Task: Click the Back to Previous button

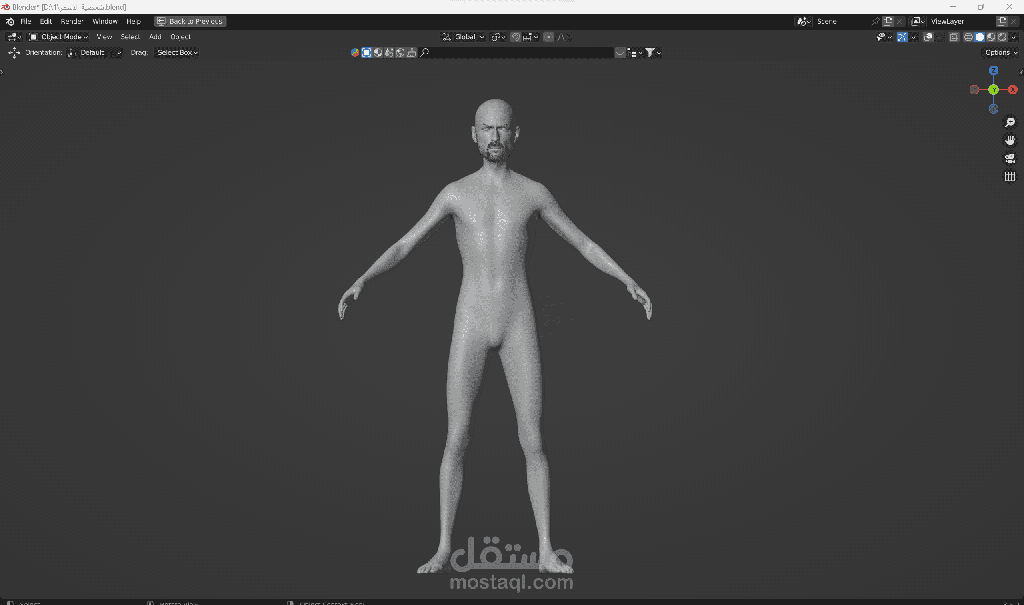Action: click(190, 21)
